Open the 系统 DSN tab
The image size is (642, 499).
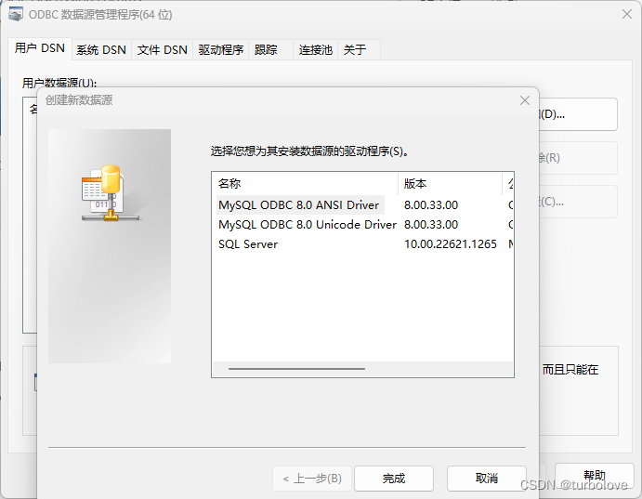click(101, 50)
